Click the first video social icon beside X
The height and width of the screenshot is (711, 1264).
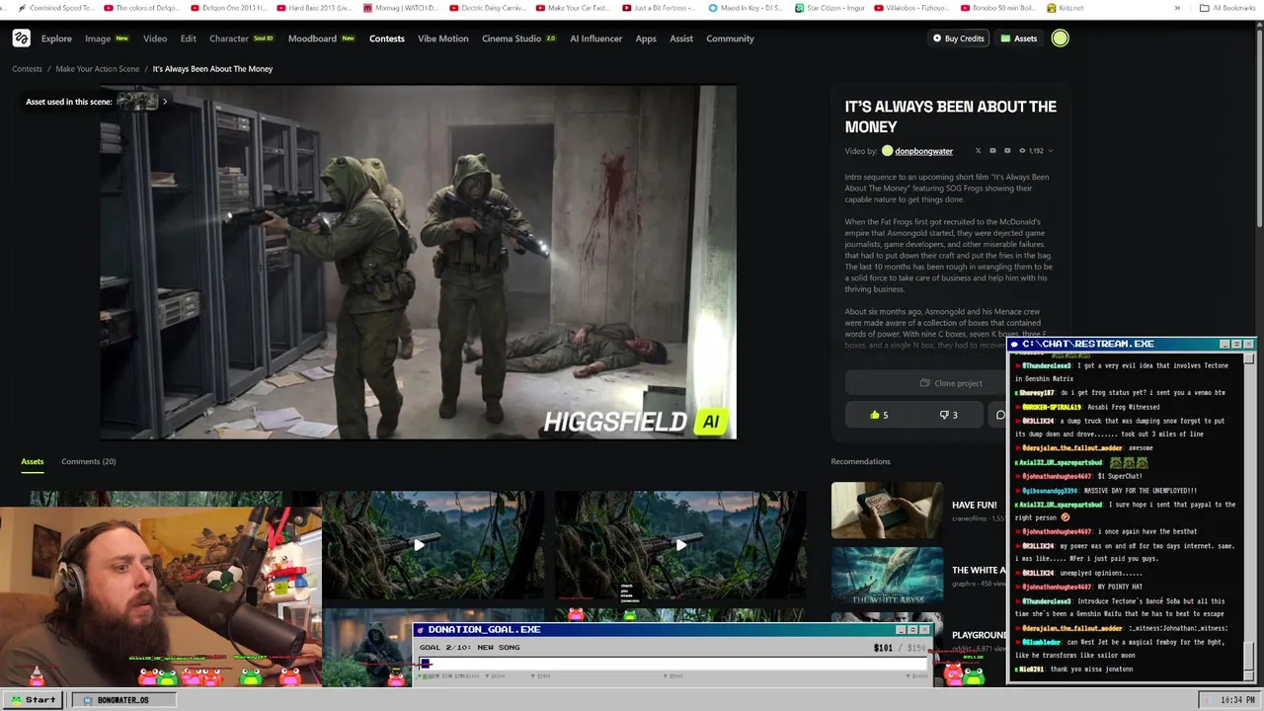992,151
